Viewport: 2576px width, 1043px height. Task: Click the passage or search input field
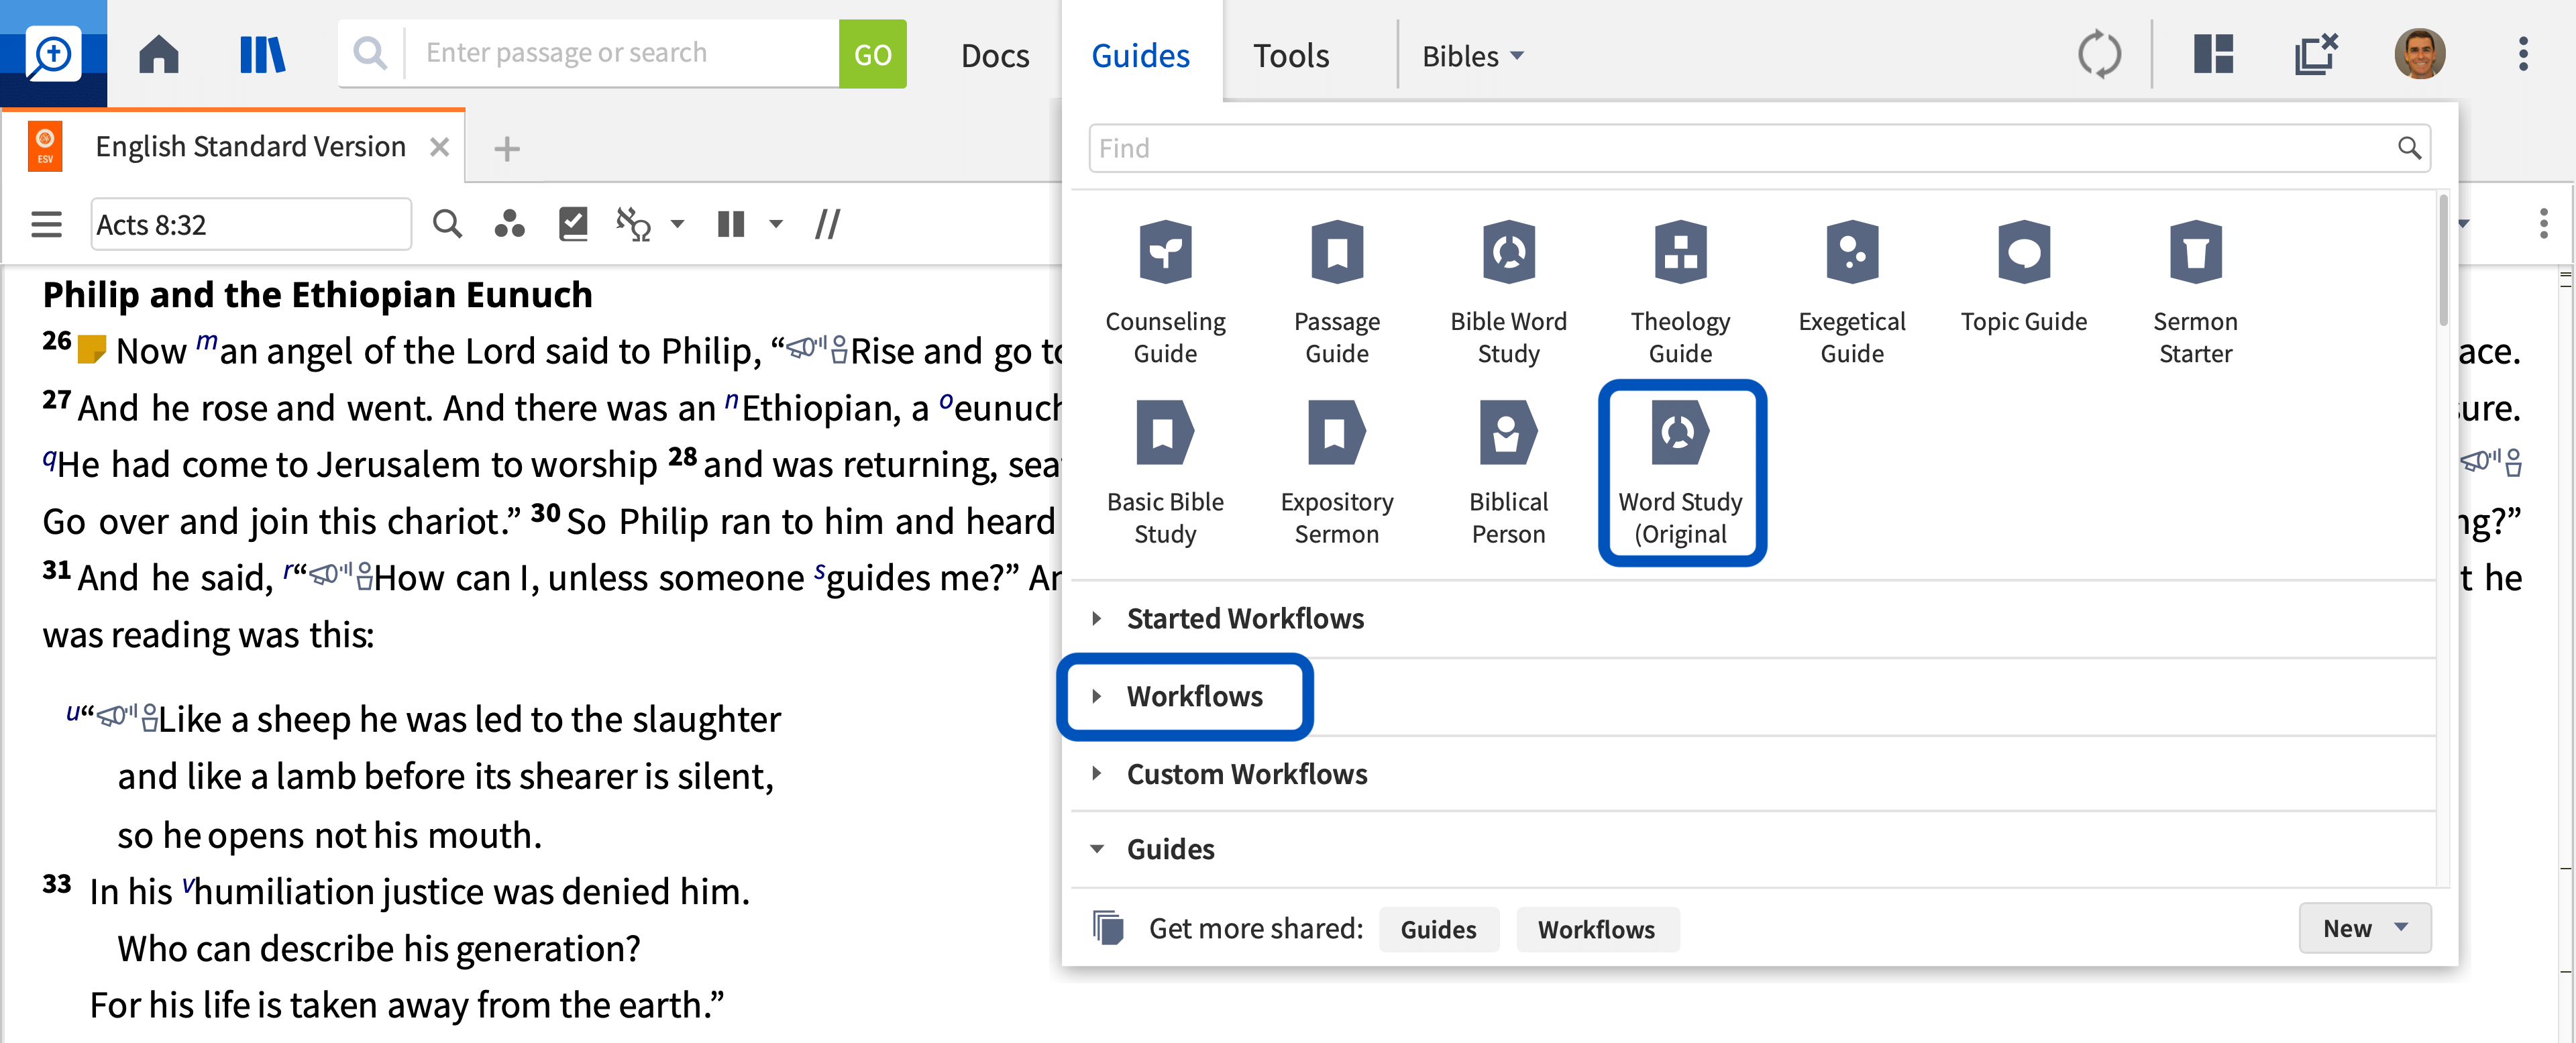(x=621, y=53)
